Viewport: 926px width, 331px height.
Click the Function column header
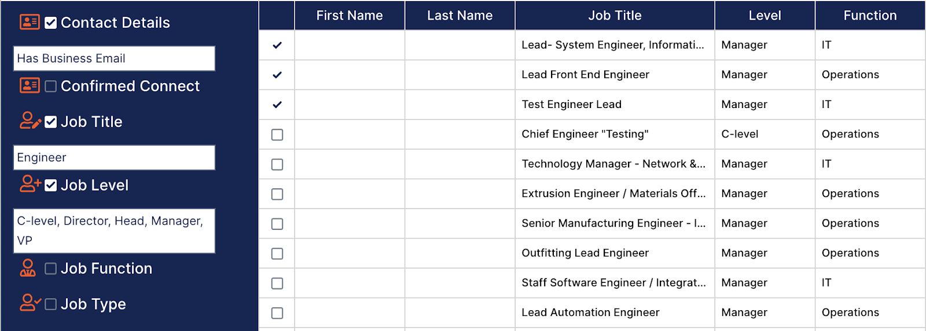tap(870, 16)
